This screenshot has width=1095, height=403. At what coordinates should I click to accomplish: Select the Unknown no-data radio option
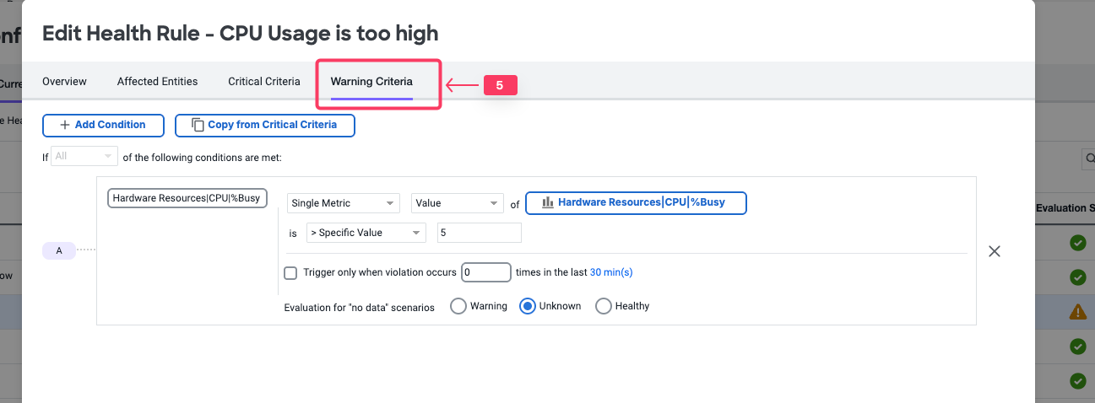point(528,306)
